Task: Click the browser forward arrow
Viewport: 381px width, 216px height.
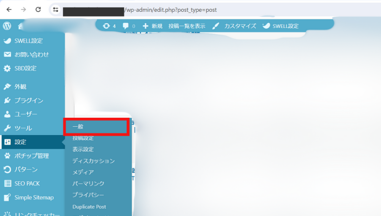Action: pyautogui.click(x=23, y=9)
